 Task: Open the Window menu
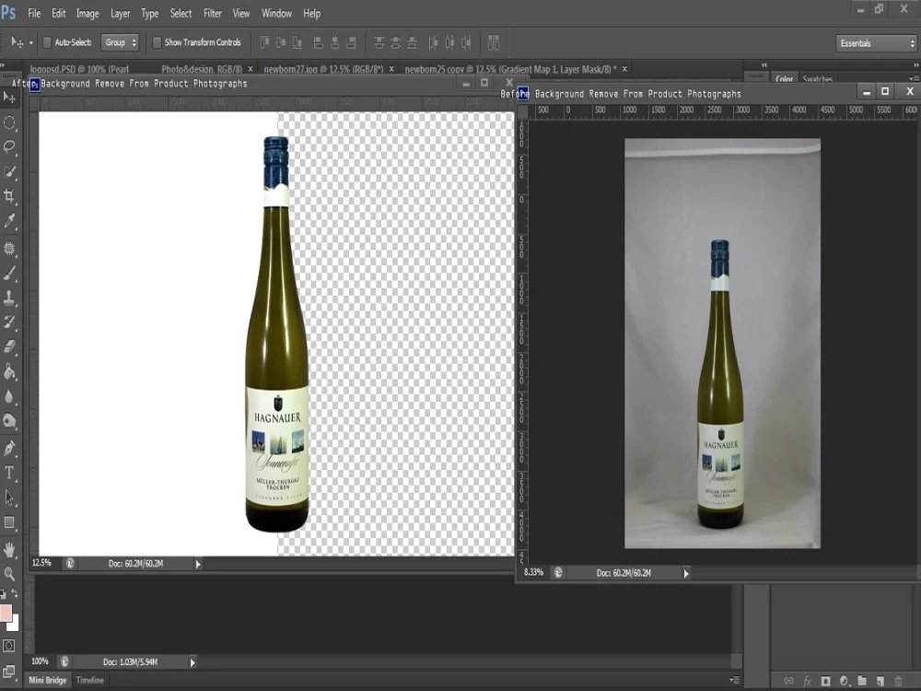(x=276, y=13)
